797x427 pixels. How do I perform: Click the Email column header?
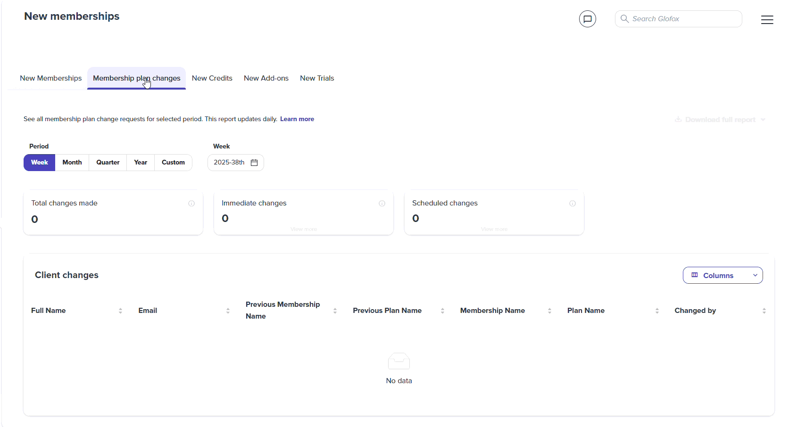point(148,311)
